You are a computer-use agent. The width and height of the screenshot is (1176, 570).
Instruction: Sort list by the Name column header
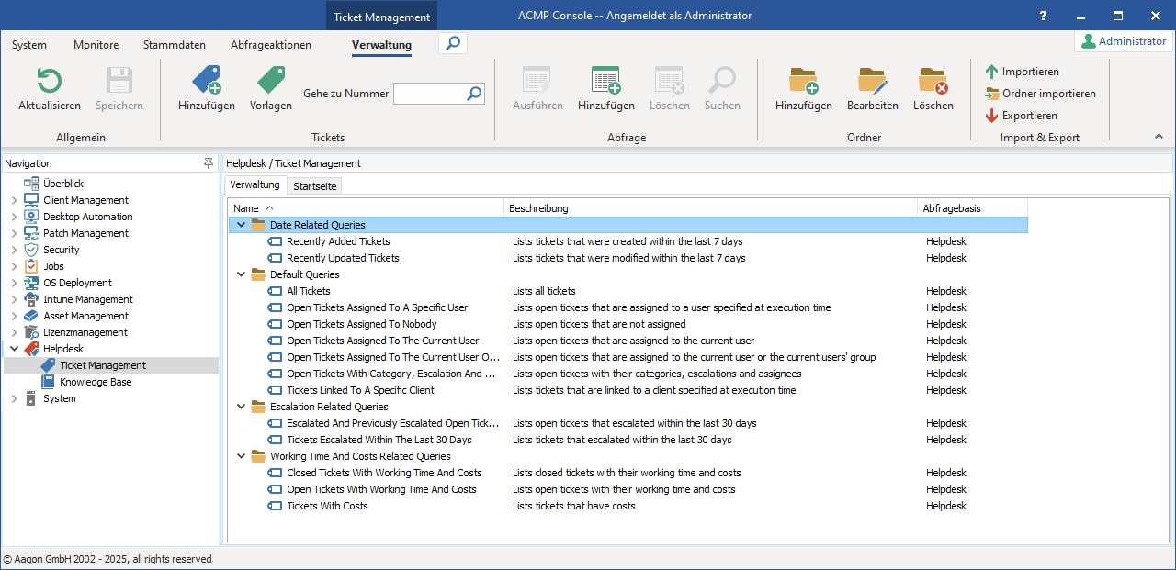point(246,208)
